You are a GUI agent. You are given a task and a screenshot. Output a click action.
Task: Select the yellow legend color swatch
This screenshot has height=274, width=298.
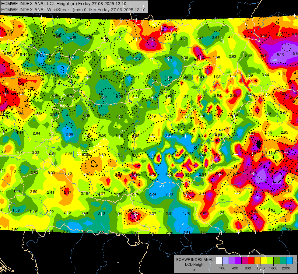point(264,261)
